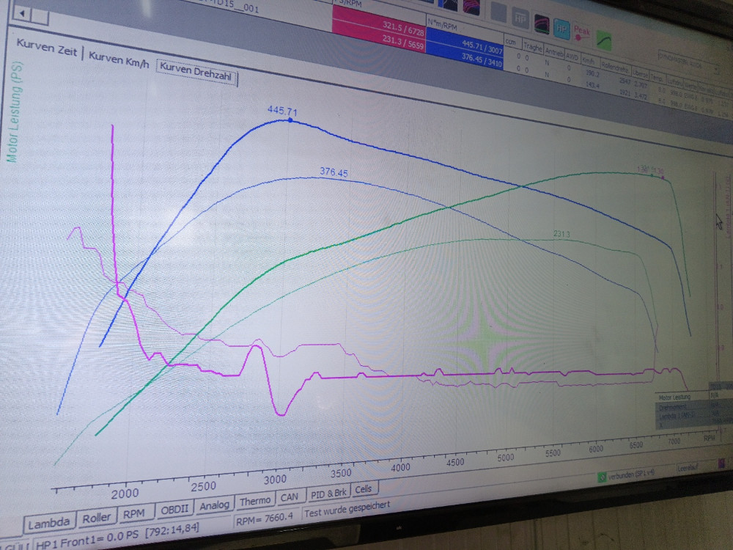Click the blank gray square toolbar icon
Image resolution: width=733 pixels, height=550 pixels.
point(498,10)
